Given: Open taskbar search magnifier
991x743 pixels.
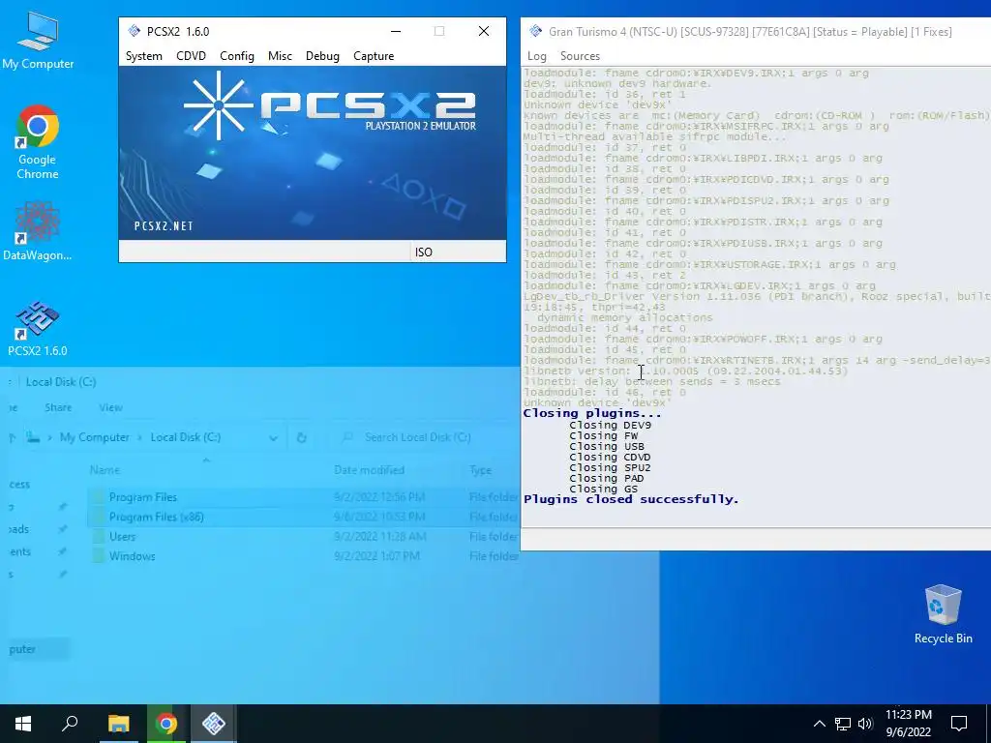Looking at the screenshot, I should (70, 724).
